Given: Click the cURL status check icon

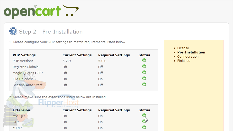Looking at the screenshot, I should click(144, 127).
